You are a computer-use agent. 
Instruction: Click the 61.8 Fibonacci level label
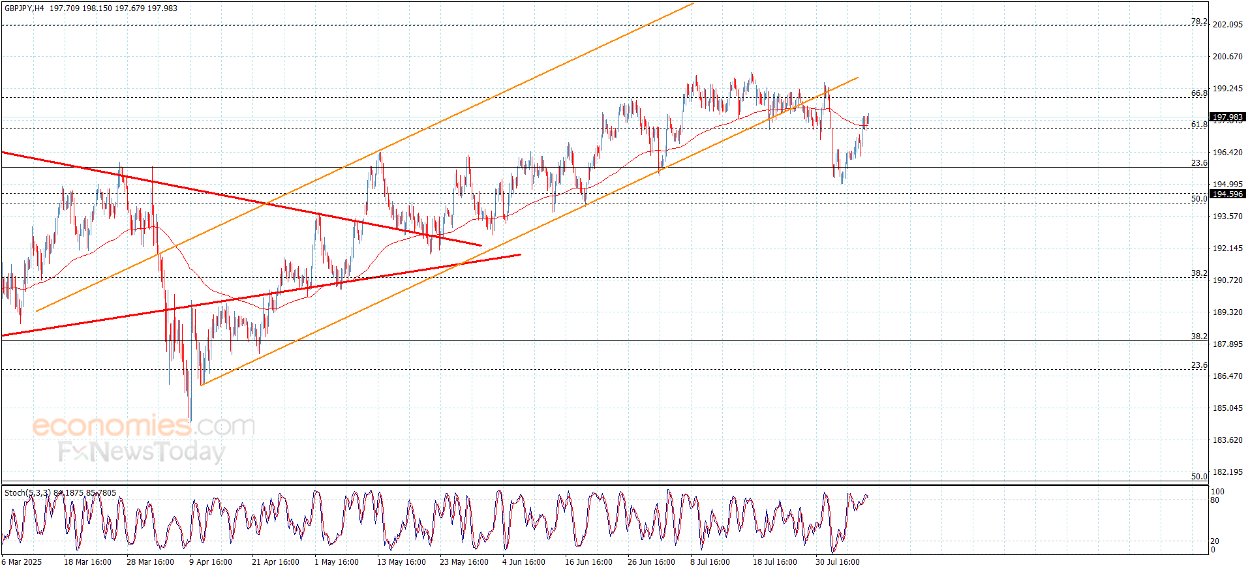[x=1199, y=125]
